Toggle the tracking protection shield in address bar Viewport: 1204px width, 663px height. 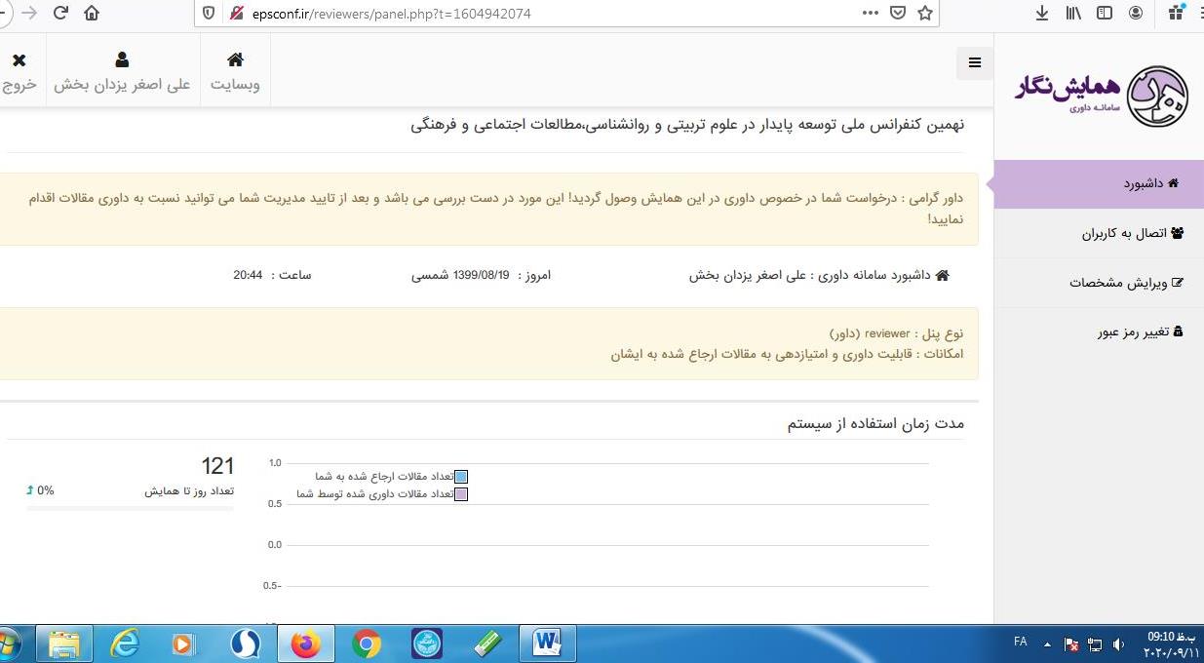pos(207,14)
